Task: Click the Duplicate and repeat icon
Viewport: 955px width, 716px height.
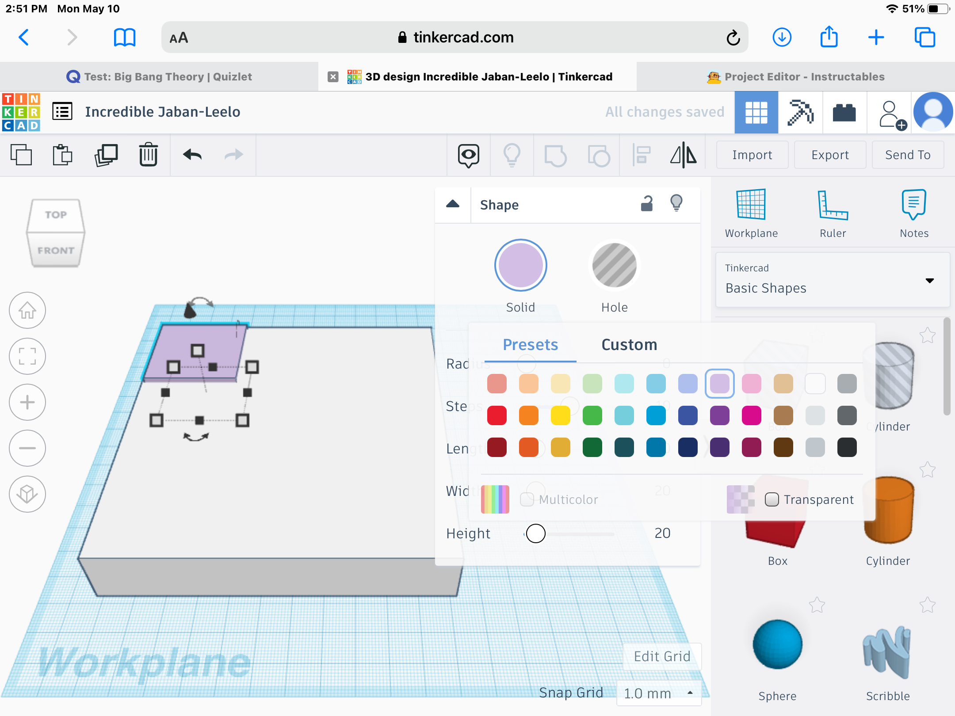Action: [x=106, y=155]
